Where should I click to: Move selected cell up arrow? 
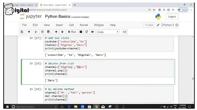pos(56,32)
